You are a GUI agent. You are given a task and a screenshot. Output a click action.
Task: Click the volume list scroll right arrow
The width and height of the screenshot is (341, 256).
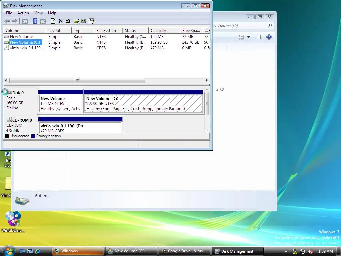(x=207, y=81)
